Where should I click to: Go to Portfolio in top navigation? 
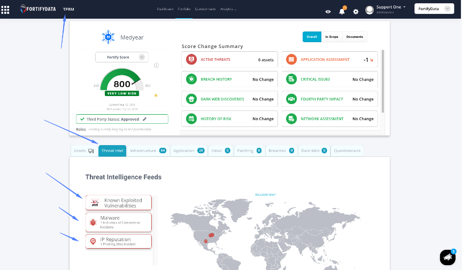pos(184,9)
